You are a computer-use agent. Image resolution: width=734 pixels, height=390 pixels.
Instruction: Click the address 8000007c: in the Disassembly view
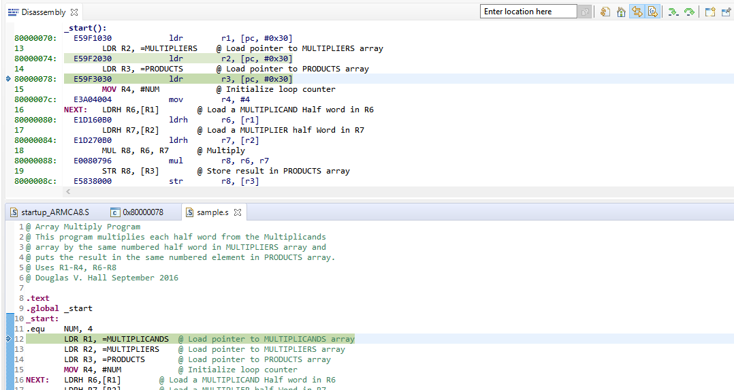(35, 99)
